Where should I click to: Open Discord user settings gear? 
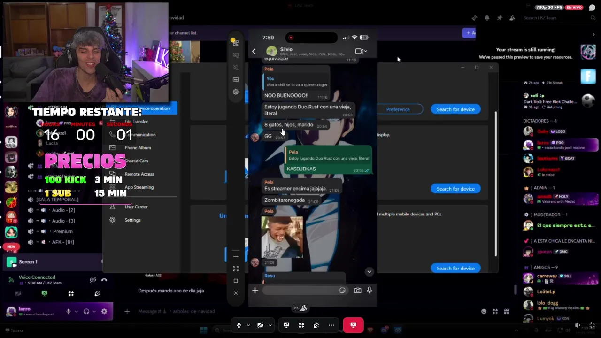[x=104, y=311]
